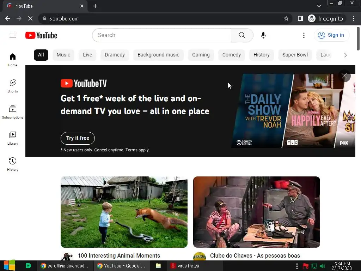Open Clube do Chaves video title

[x=255, y=255]
